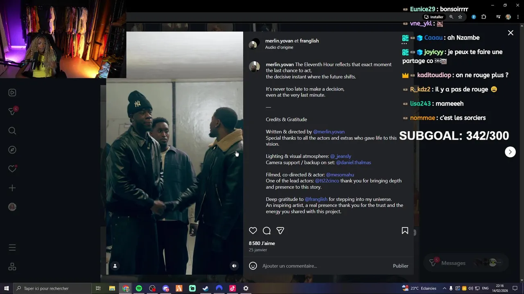The height and width of the screenshot is (294, 524).
Task: Open Spotify from the taskbar
Action: click(139, 288)
